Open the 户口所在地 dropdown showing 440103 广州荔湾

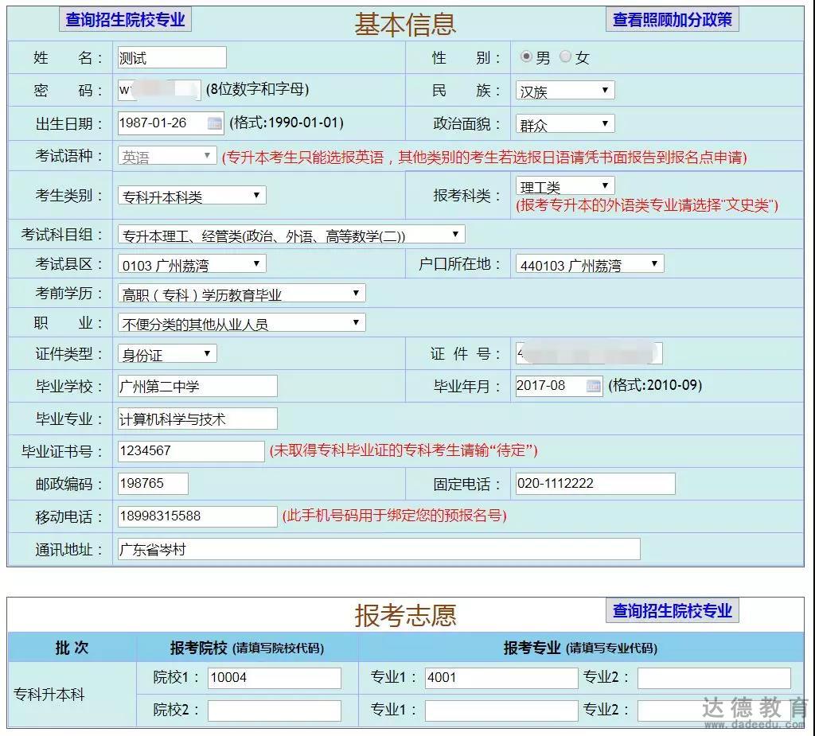click(x=590, y=264)
